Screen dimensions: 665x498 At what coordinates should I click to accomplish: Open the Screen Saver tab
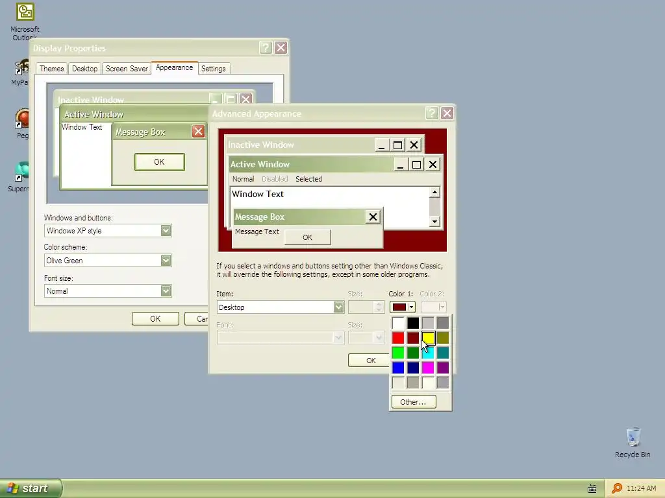tap(127, 69)
